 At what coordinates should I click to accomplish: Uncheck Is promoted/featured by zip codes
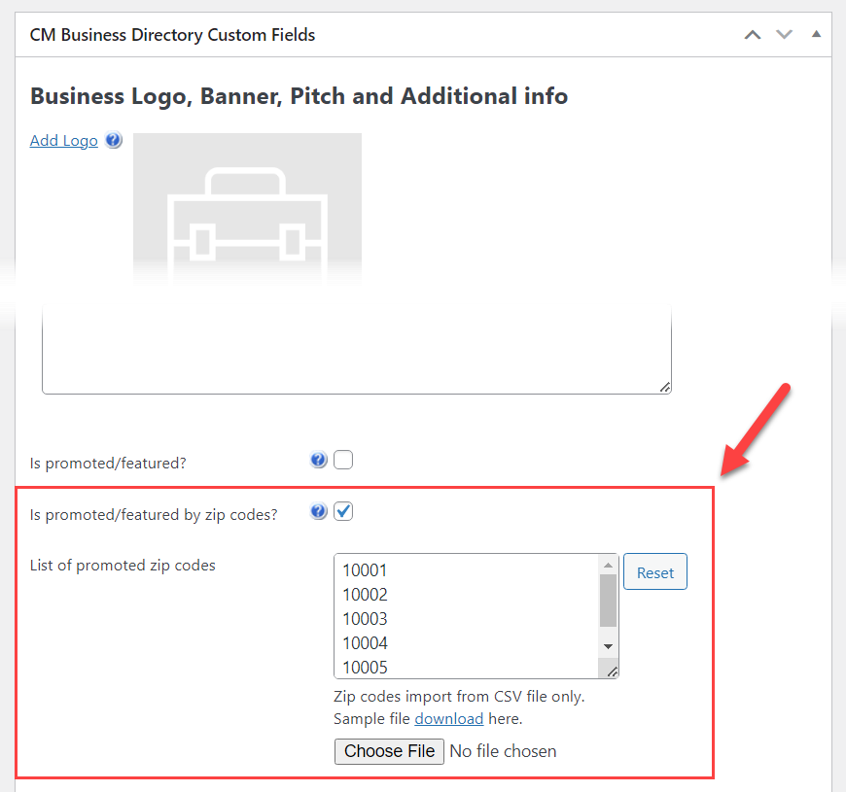click(x=343, y=511)
